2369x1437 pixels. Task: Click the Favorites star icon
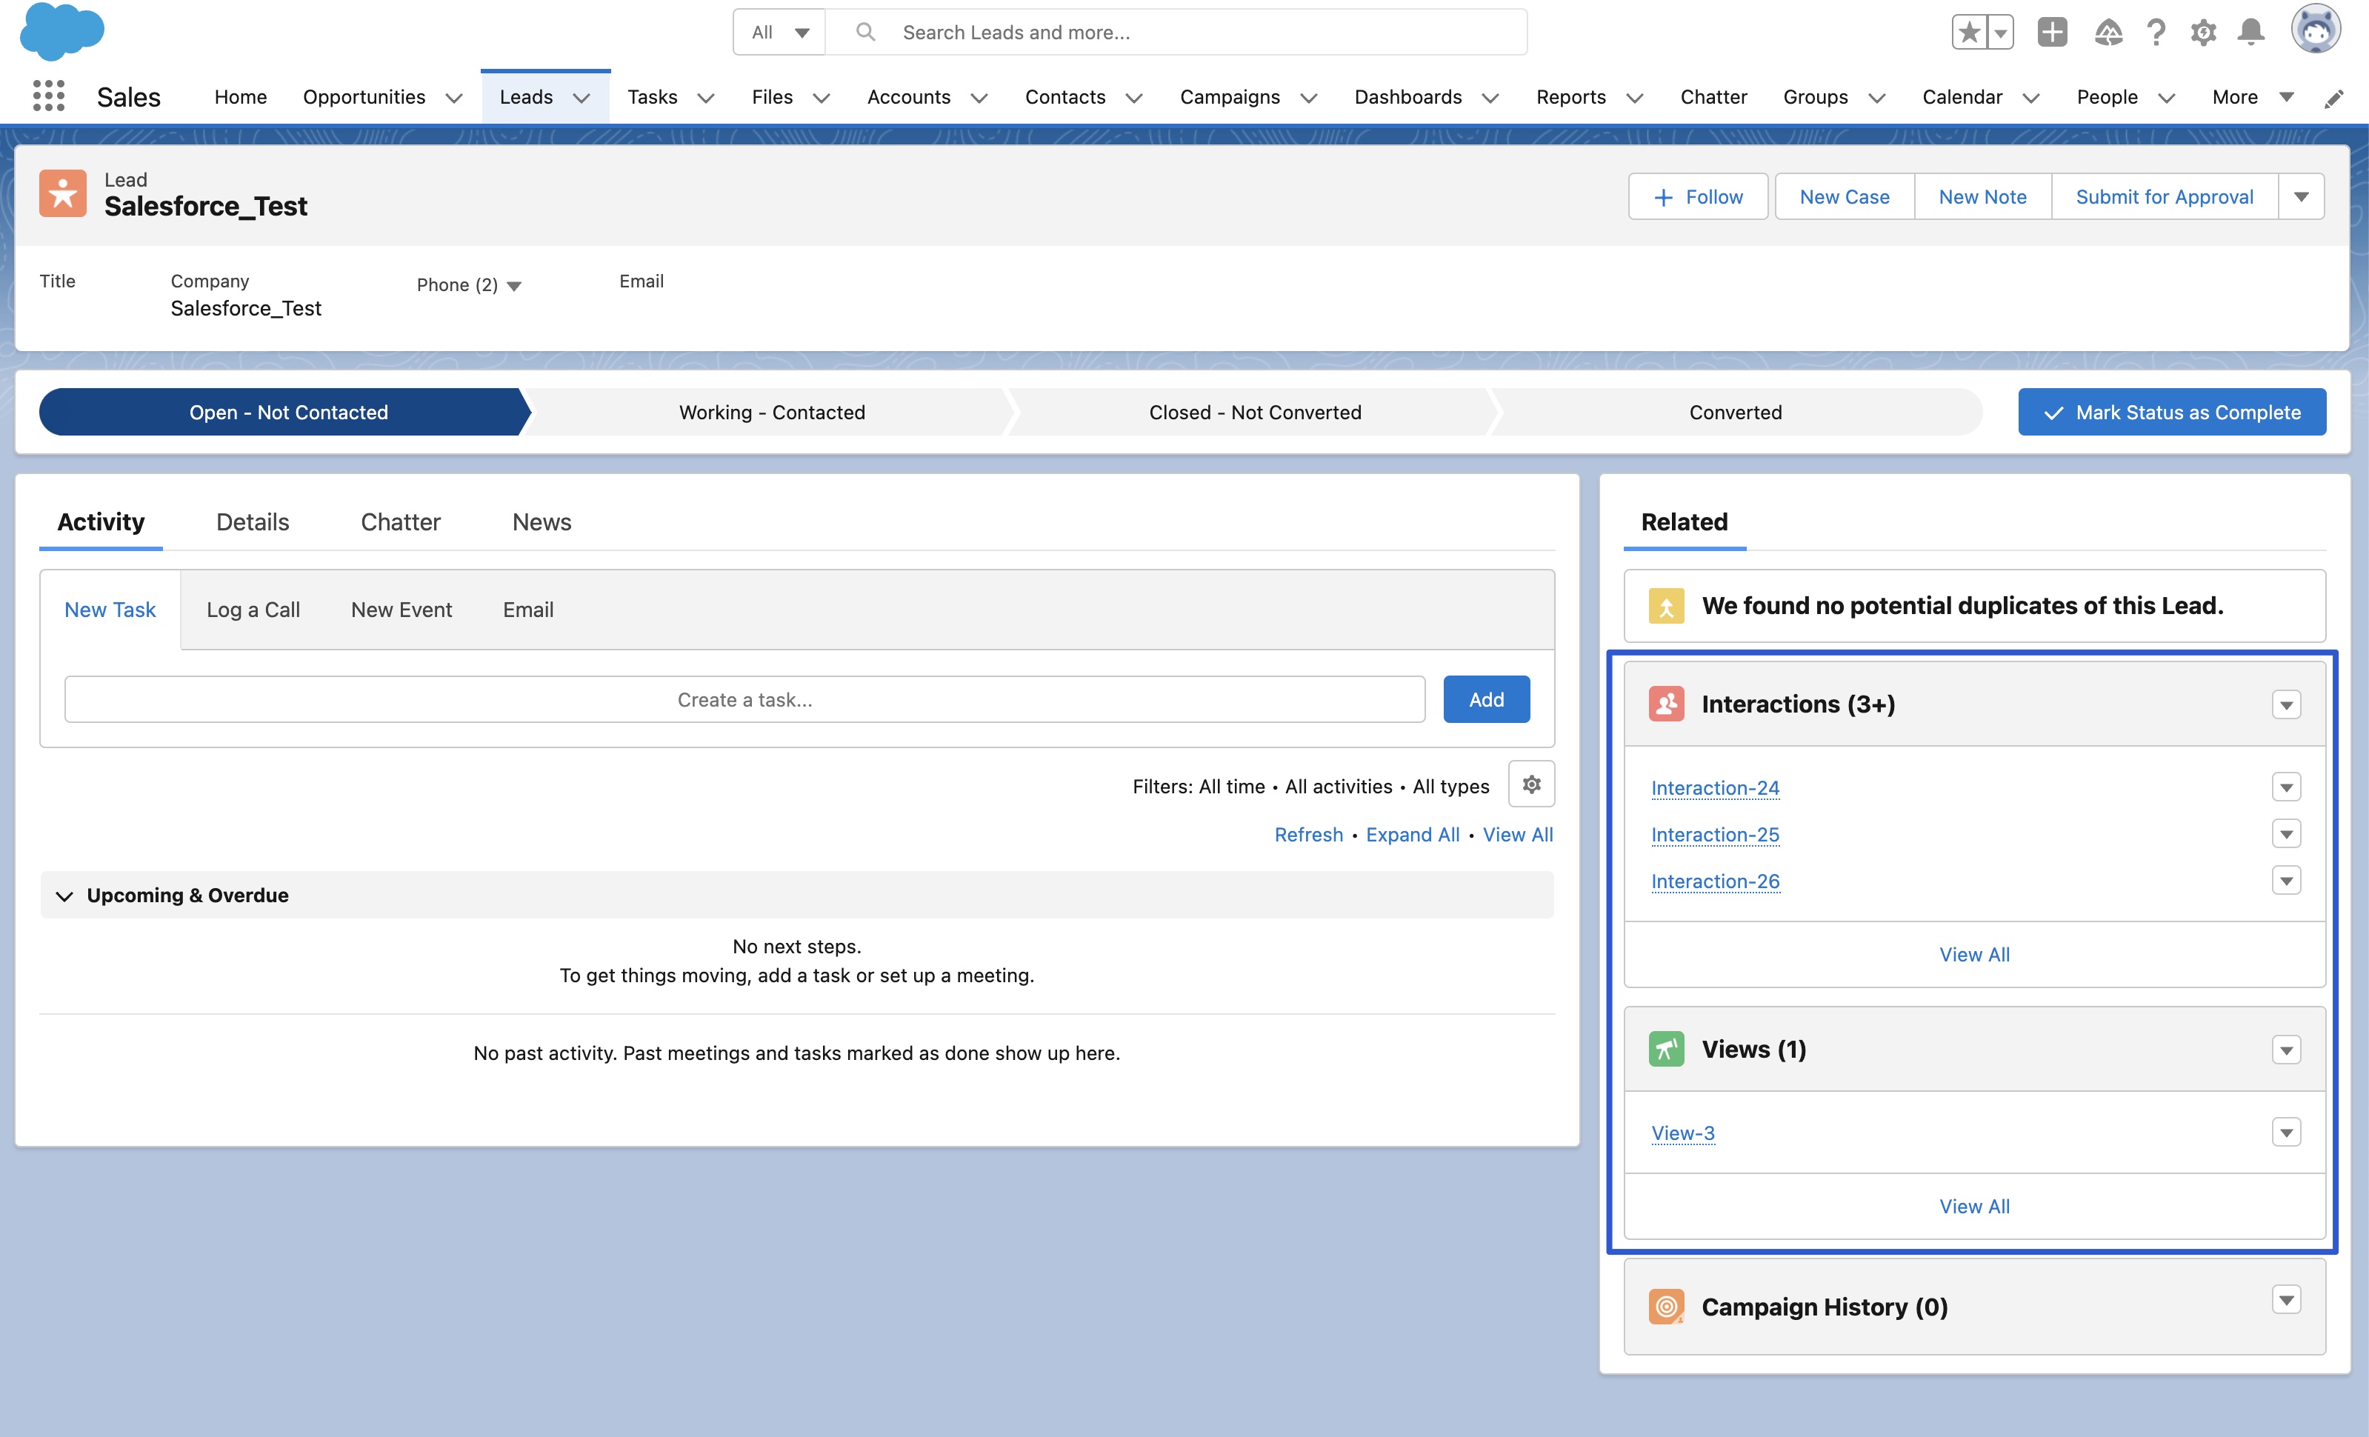pos(1969,32)
